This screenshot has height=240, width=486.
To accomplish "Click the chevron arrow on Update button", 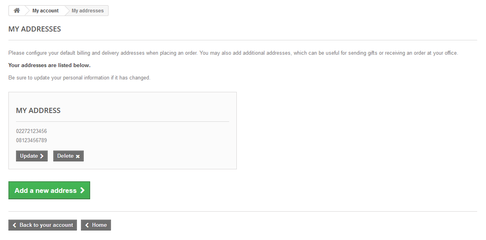I will click(x=42, y=156).
